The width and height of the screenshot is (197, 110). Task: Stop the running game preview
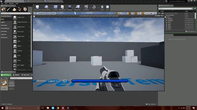[107, 8]
